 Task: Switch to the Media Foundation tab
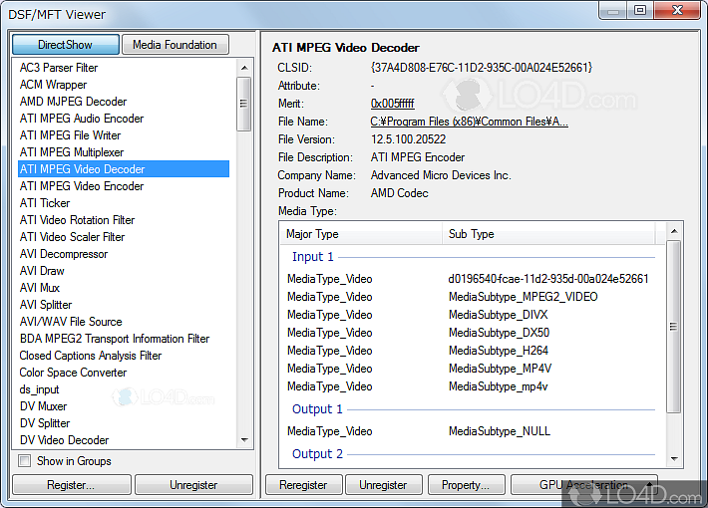coord(175,45)
